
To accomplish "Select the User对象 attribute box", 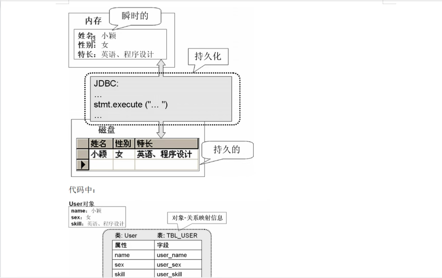I will pyautogui.click(x=97, y=217).
